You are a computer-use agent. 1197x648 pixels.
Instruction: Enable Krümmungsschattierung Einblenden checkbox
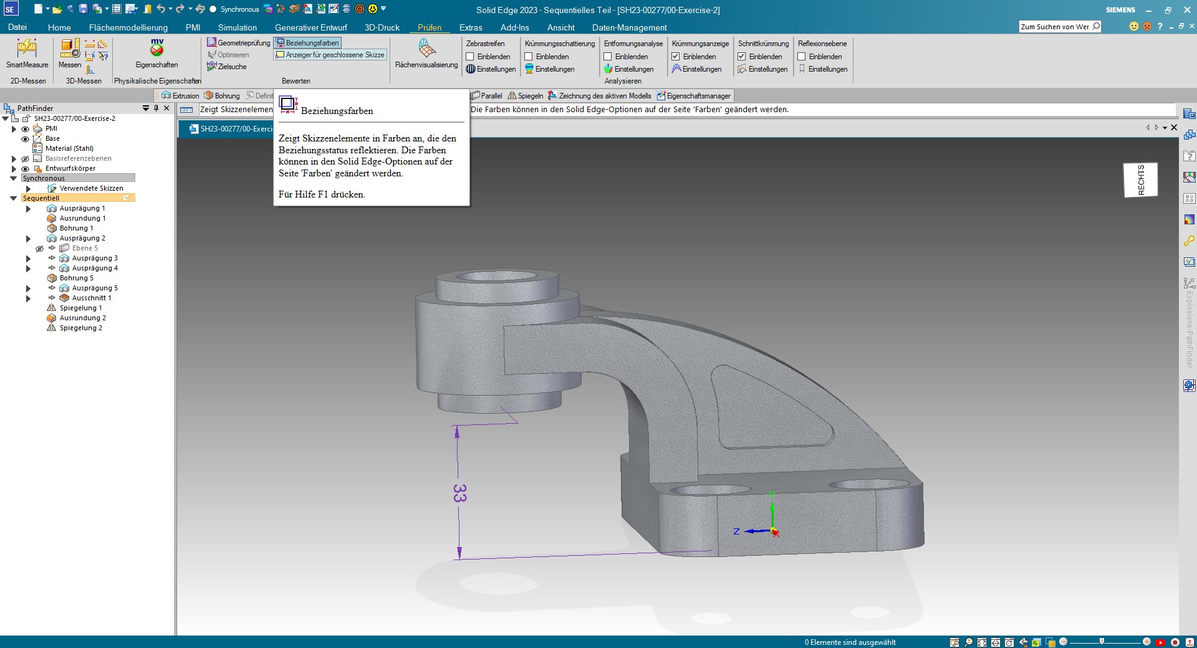point(529,57)
